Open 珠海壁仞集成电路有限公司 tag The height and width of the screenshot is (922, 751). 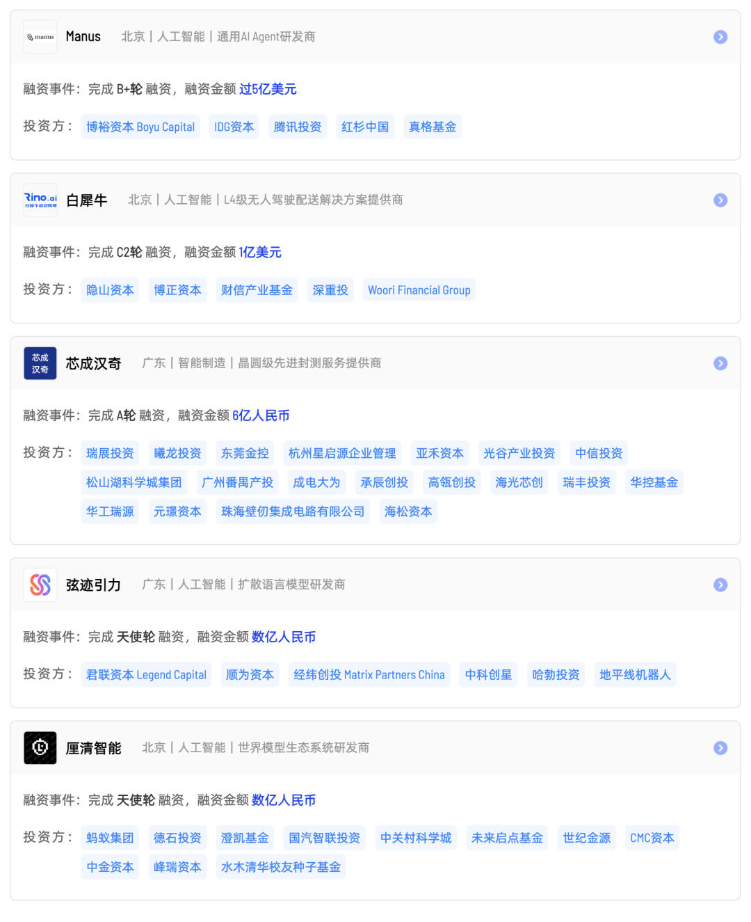[293, 512]
